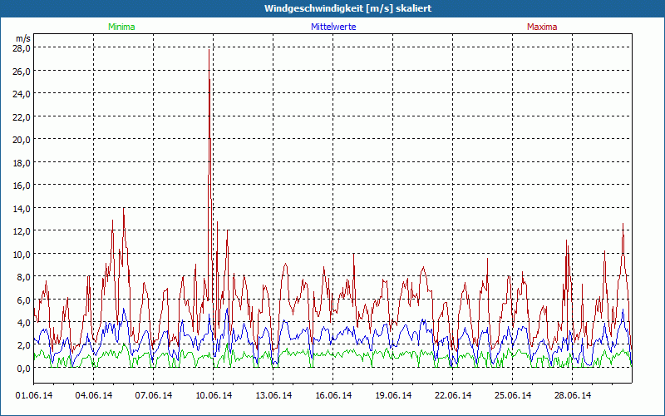Image resolution: width=665 pixels, height=416 pixels.
Task: Click the 01.06.14 date label
Action: click(34, 395)
